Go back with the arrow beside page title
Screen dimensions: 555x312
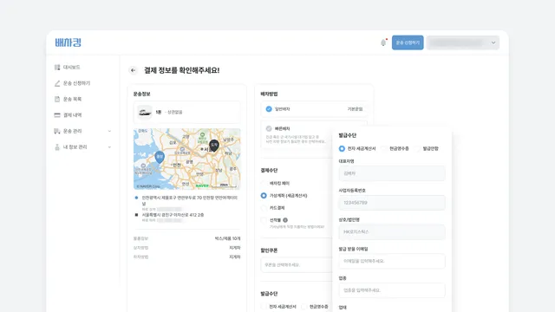(x=133, y=70)
